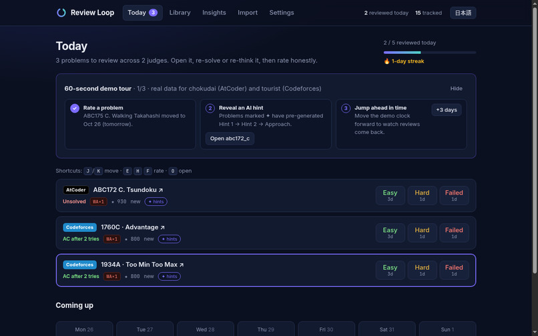This screenshot has height=336, width=538.
Task: Click the J shortcut key hint
Action: (x=88, y=171)
